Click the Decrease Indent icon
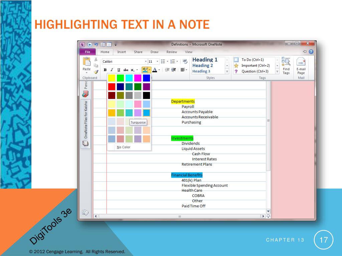342x256 pixels. 167,70
